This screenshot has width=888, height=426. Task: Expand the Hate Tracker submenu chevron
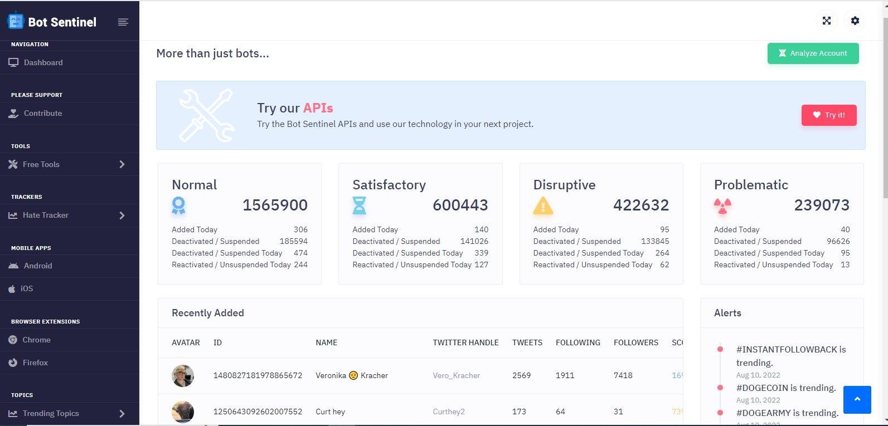(x=122, y=216)
